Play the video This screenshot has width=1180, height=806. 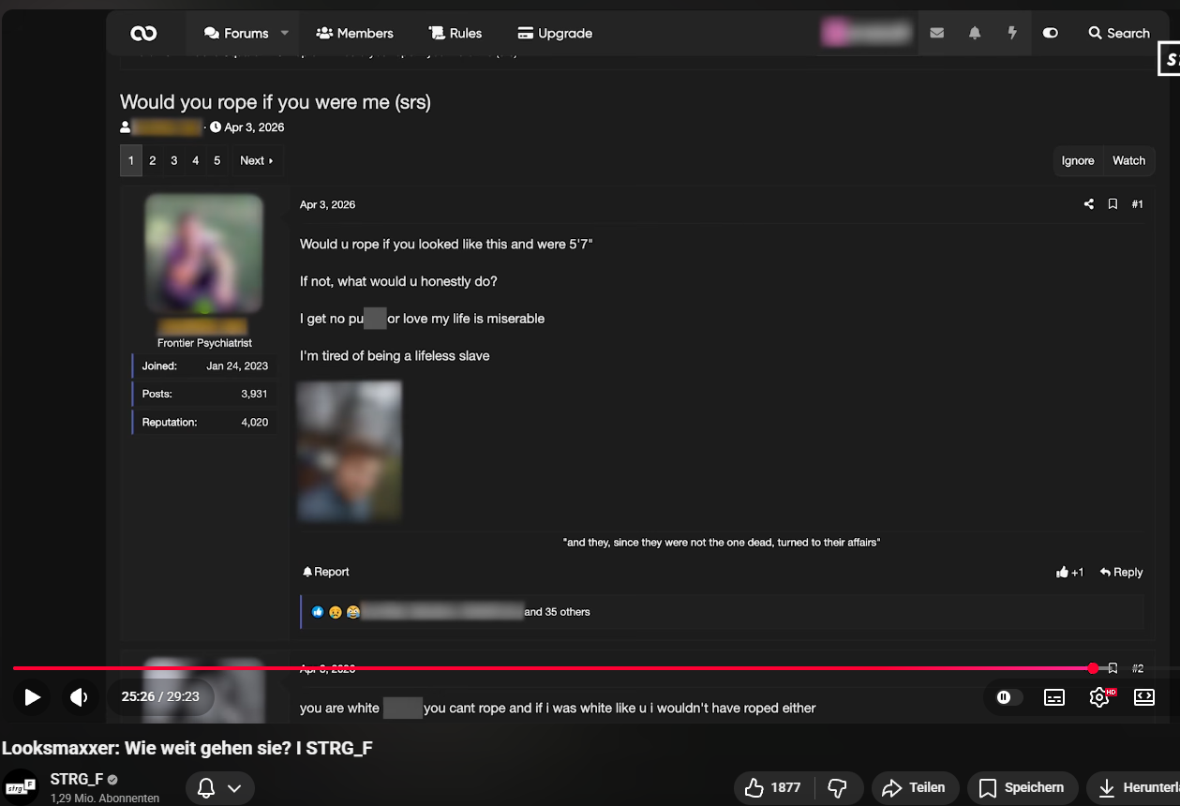[32, 697]
